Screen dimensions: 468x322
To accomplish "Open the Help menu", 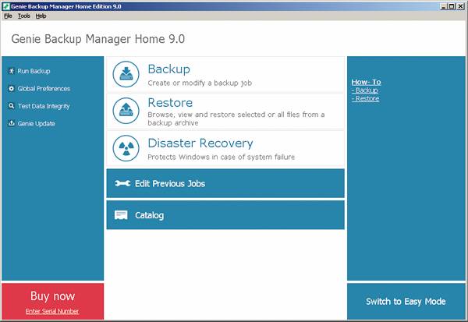I will [x=41, y=16].
